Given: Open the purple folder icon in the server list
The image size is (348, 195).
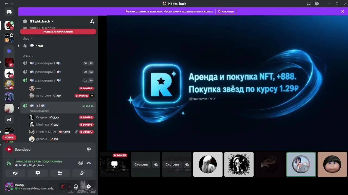Looking at the screenshot, I should (9, 51).
